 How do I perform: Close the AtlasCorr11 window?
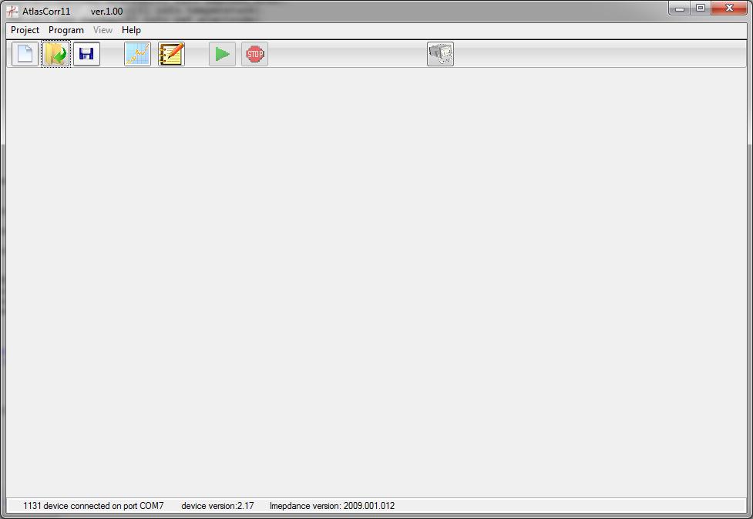[x=729, y=8]
